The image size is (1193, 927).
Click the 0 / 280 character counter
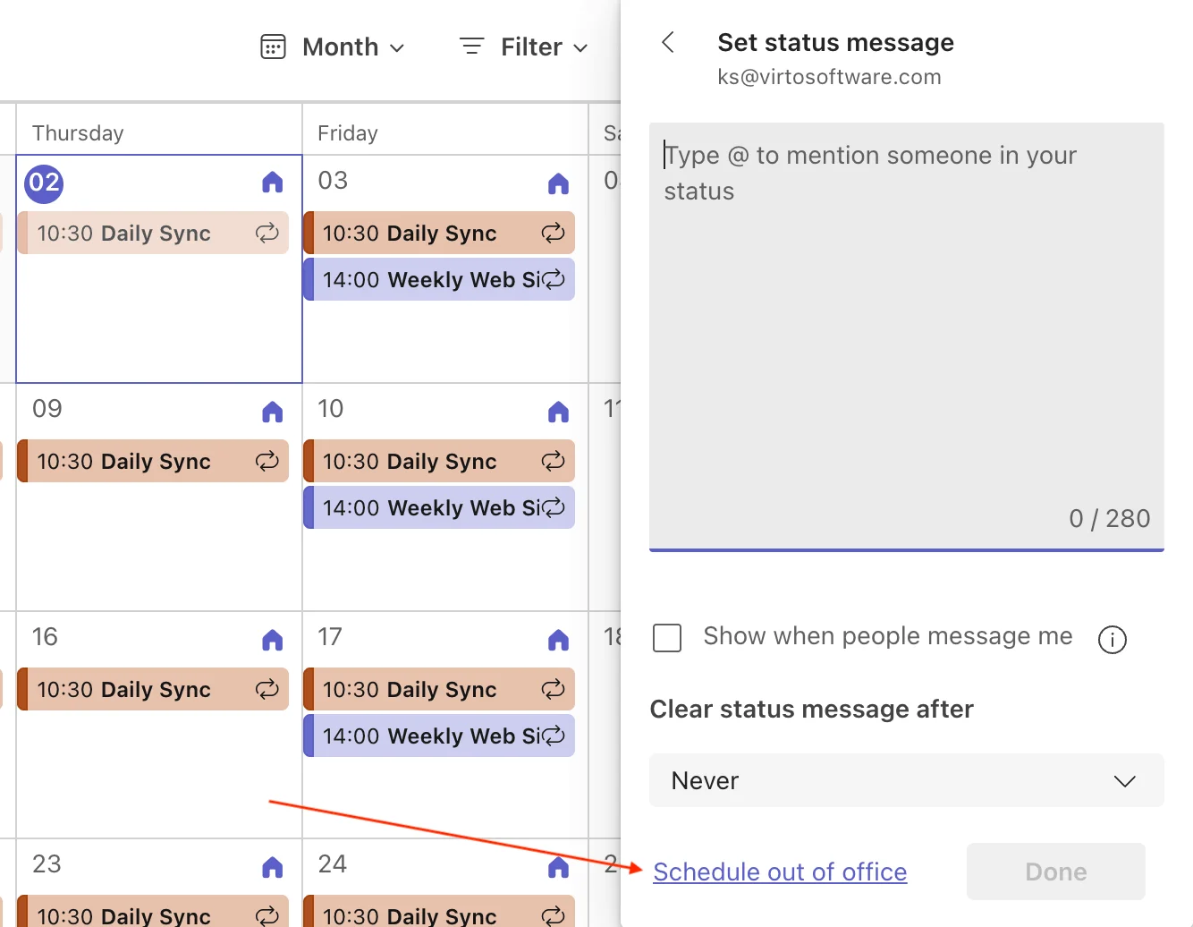pyautogui.click(x=1109, y=519)
